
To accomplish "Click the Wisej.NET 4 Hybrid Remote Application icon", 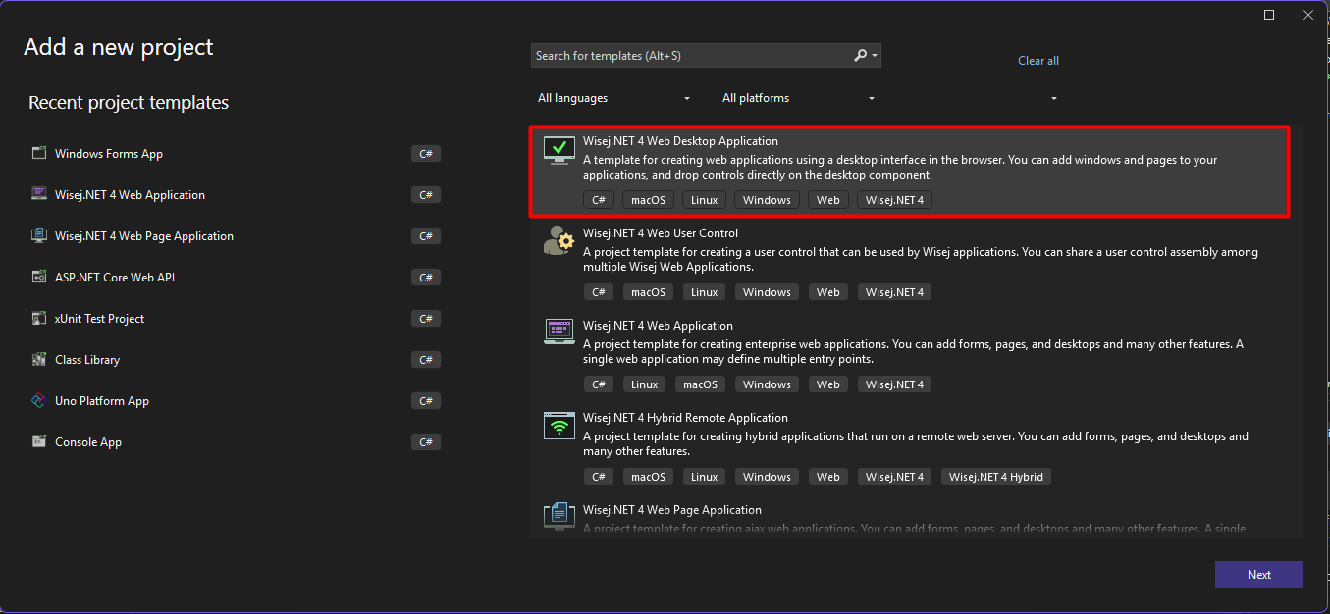I will pos(559,426).
